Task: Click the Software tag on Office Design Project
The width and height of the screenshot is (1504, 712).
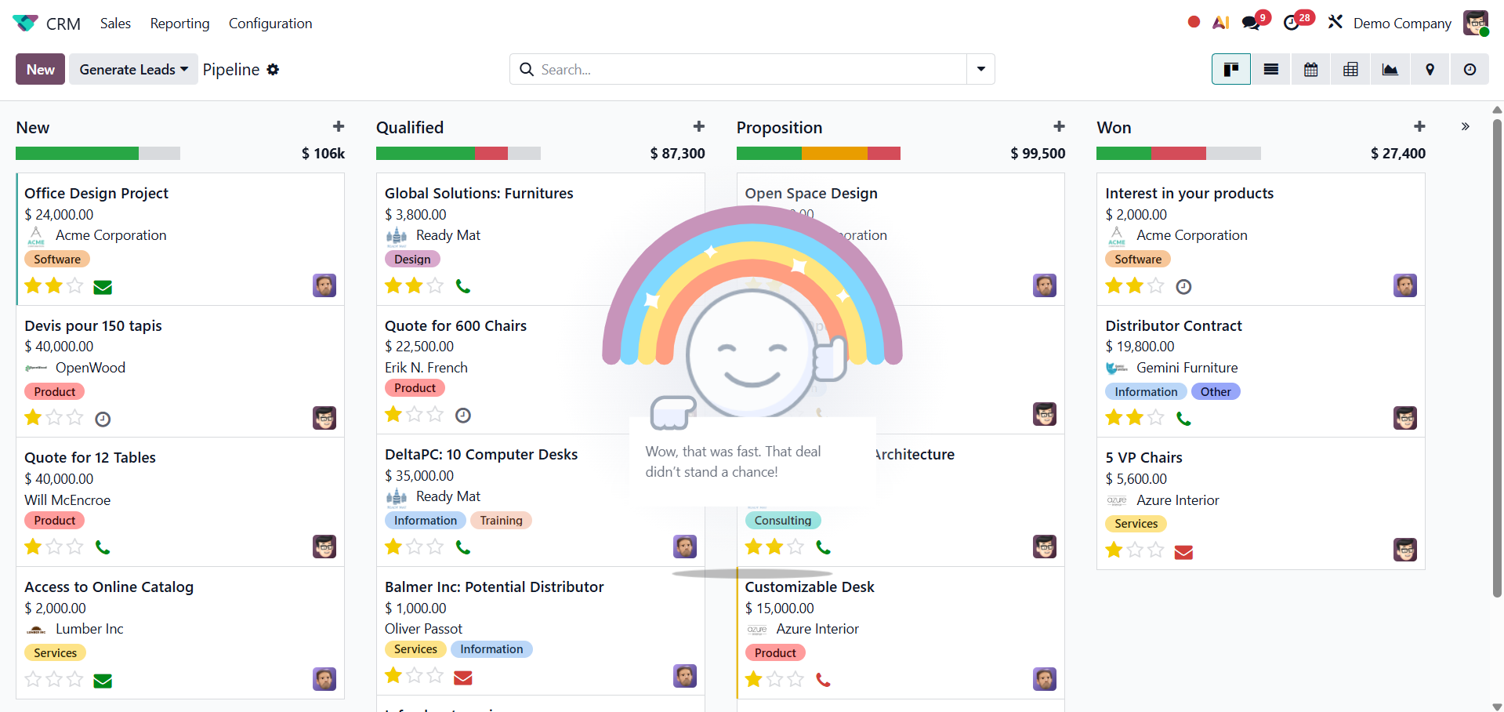Action: pyautogui.click(x=57, y=259)
